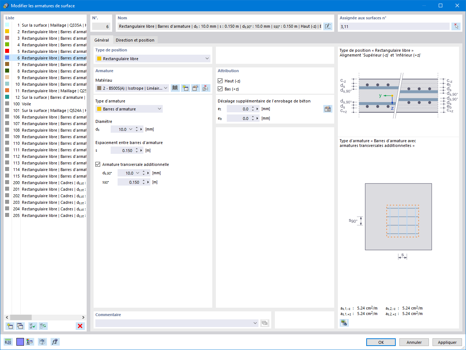
Task: Click the Nom field text
Action: coord(220,27)
